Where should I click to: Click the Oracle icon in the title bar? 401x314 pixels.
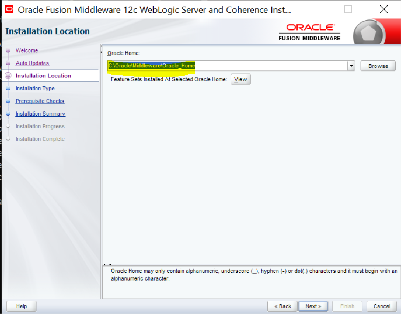pos(8,9)
